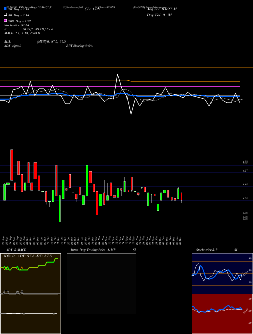The height and width of the screenshot is (334, 253).
Task: Open the red RSI sub-chart
Action: point(222,314)
